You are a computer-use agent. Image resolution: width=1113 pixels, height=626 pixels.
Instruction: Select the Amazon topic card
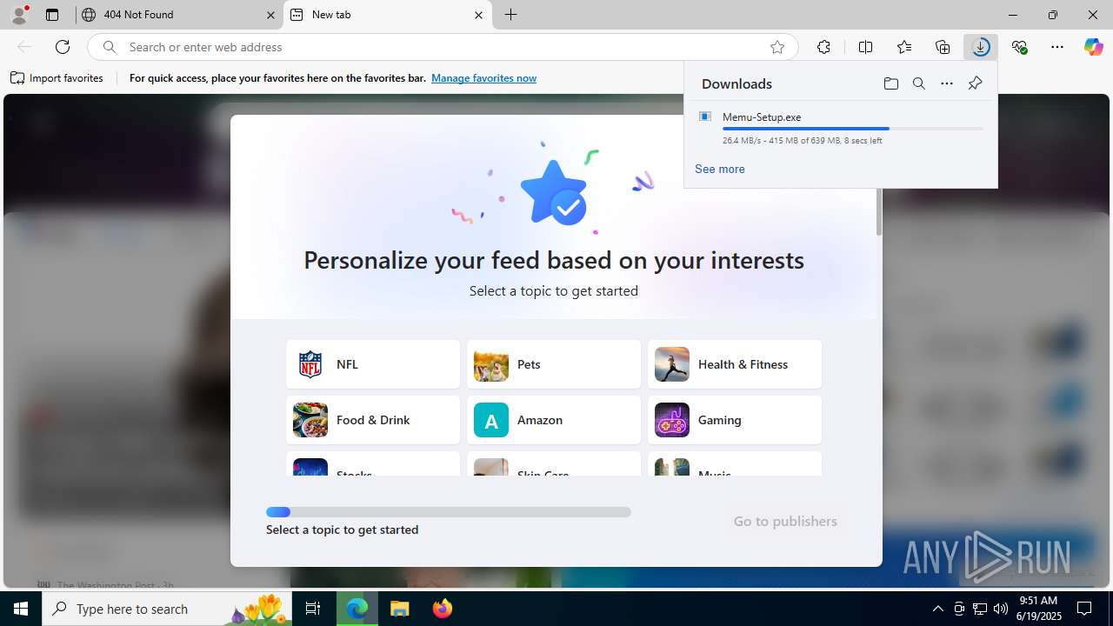(554, 420)
